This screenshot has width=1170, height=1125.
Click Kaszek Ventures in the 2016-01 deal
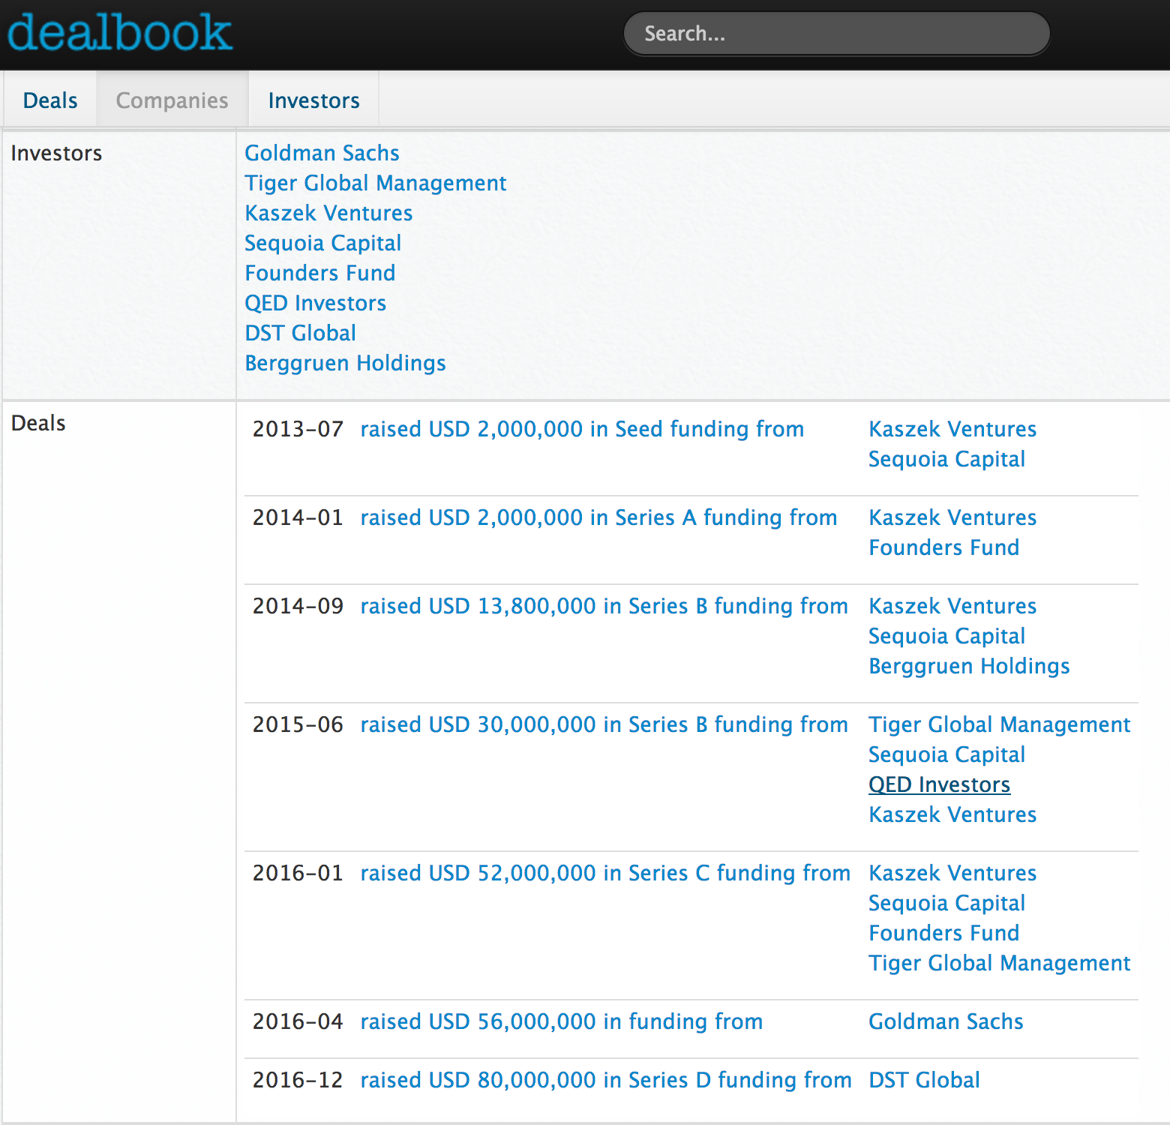pos(952,873)
